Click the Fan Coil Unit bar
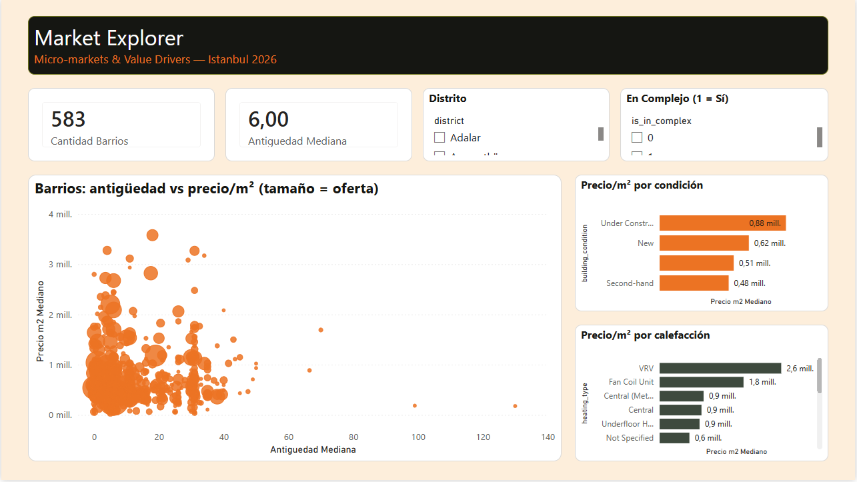857x482 pixels. coord(702,382)
